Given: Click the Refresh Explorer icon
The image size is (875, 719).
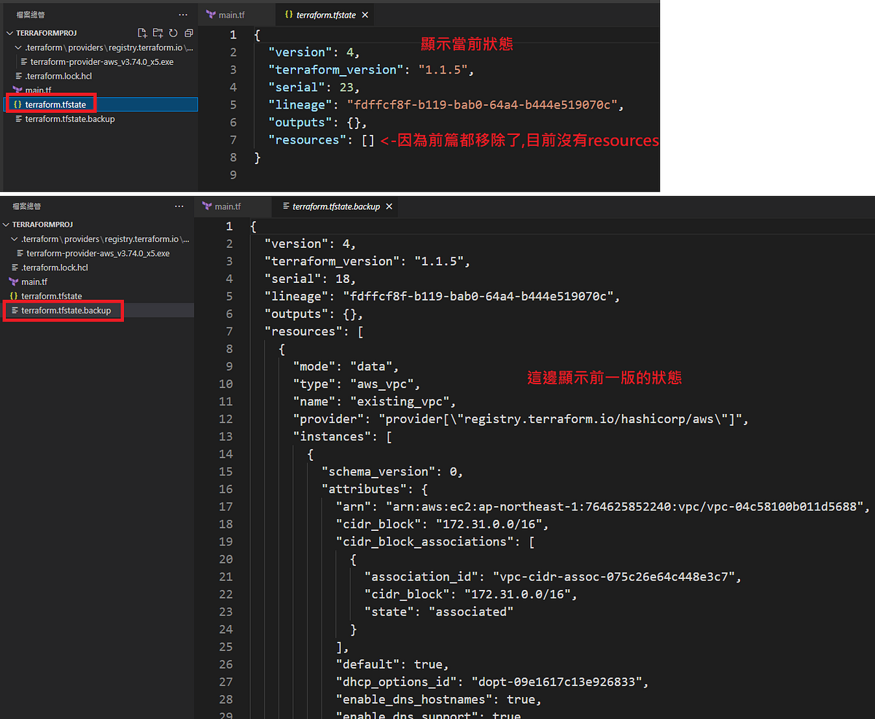Looking at the screenshot, I should pyautogui.click(x=173, y=34).
